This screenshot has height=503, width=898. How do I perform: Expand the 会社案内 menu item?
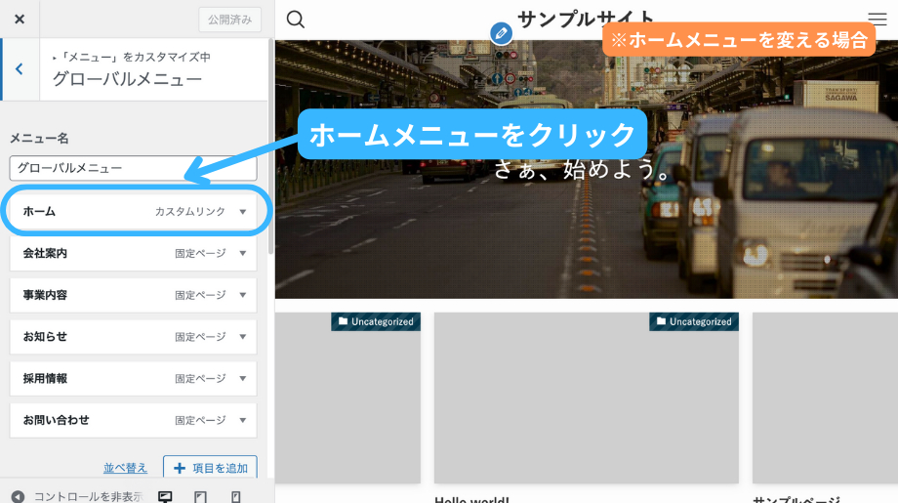pyautogui.click(x=243, y=254)
